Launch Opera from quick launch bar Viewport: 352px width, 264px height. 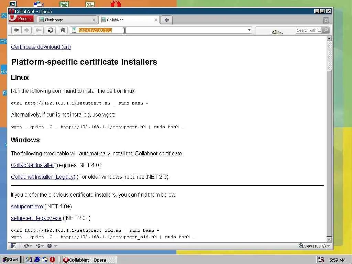pos(52,260)
